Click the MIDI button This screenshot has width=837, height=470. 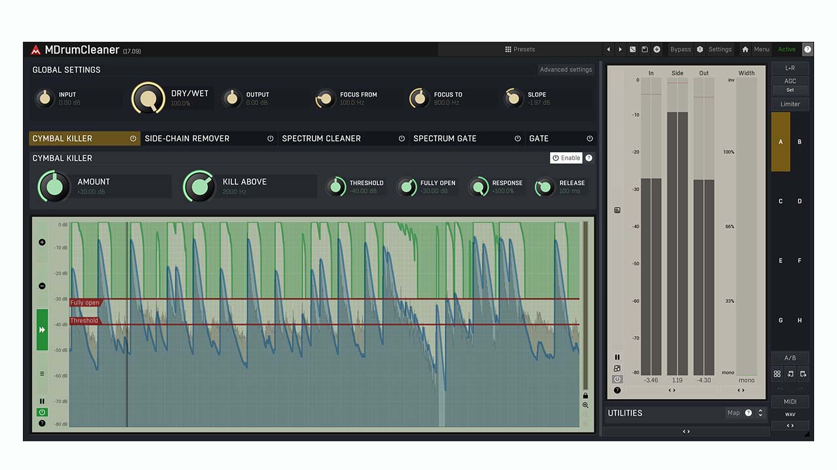point(790,401)
